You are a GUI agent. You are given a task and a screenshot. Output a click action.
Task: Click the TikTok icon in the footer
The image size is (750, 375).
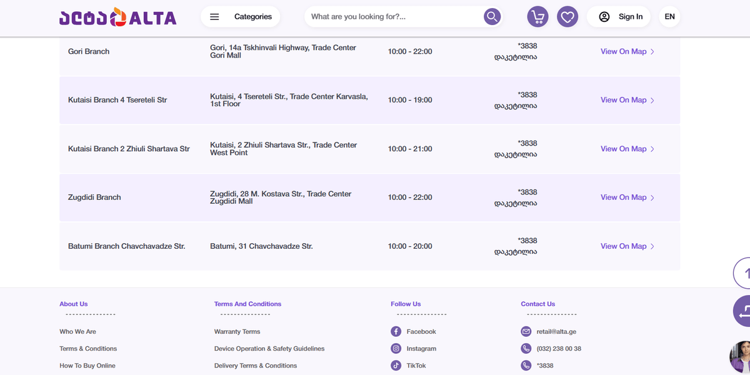(x=396, y=366)
